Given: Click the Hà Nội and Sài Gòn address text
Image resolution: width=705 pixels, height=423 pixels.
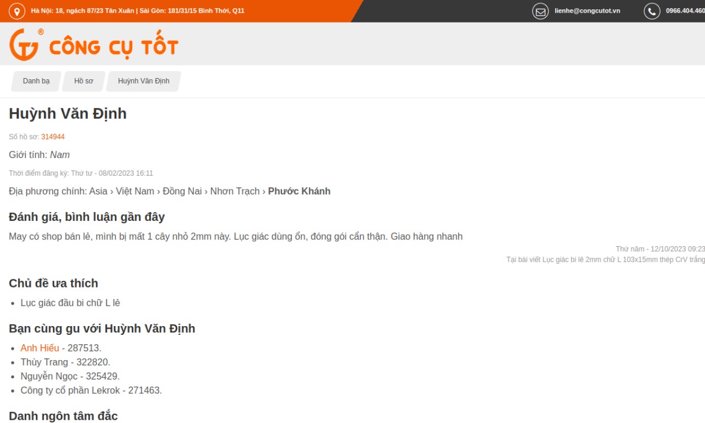Looking at the screenshot, I should [138, 11].
